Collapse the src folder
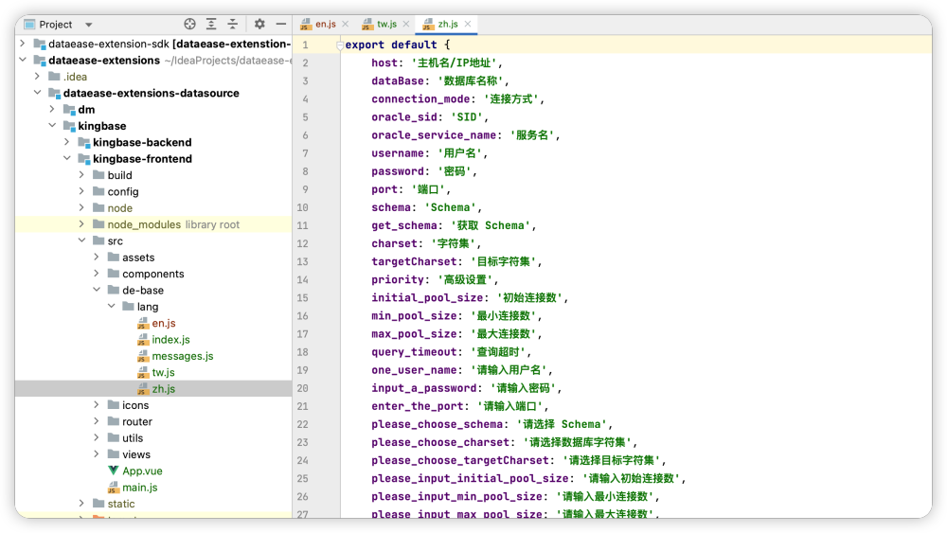The width and height of the screenshot is (947, 533). [81, 240]
